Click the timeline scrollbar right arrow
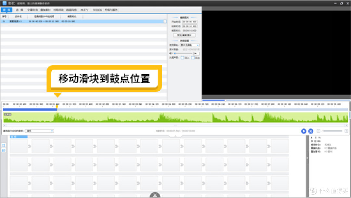Viewport: 351px width, 198px height. click(x=346, y=125)
